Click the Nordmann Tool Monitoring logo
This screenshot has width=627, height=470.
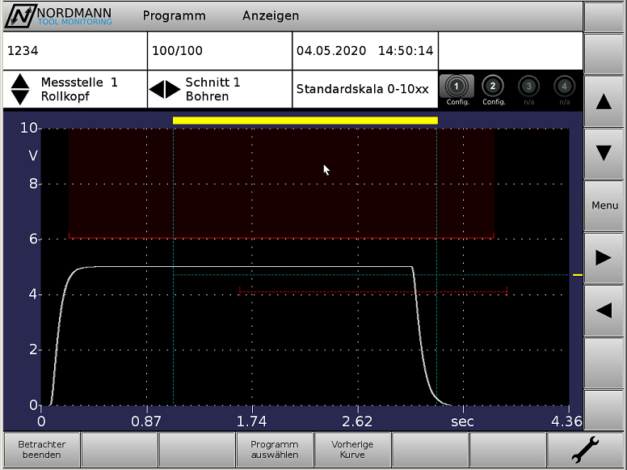[x=61, y=15]
